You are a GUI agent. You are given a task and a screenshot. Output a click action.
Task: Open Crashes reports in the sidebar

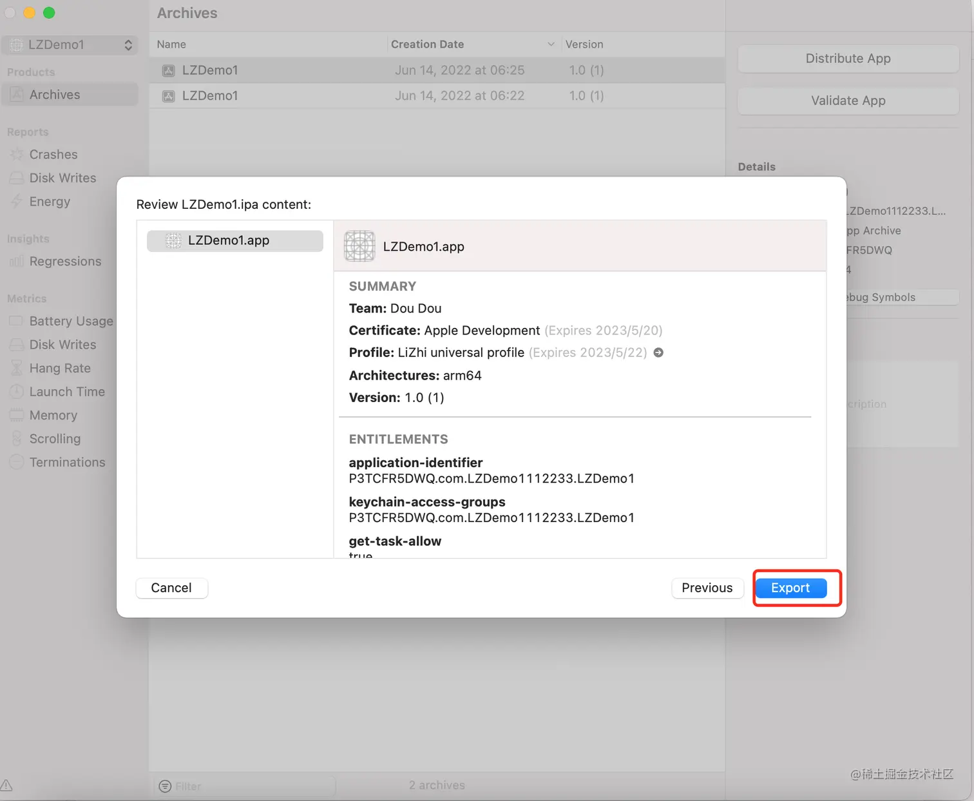(x=53, y=155)
